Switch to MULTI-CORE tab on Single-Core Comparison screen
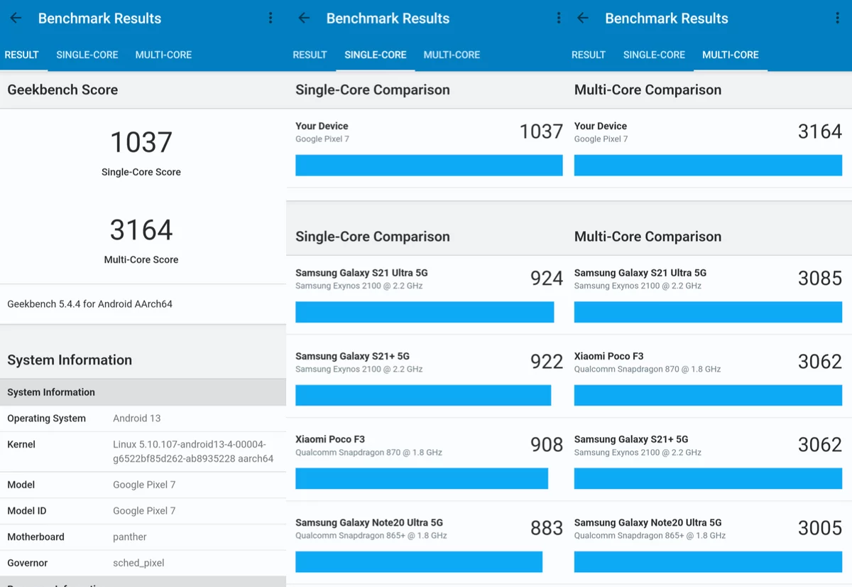Image resolution: width=852 pixels, height=587 pixels. tap(452, 55)
